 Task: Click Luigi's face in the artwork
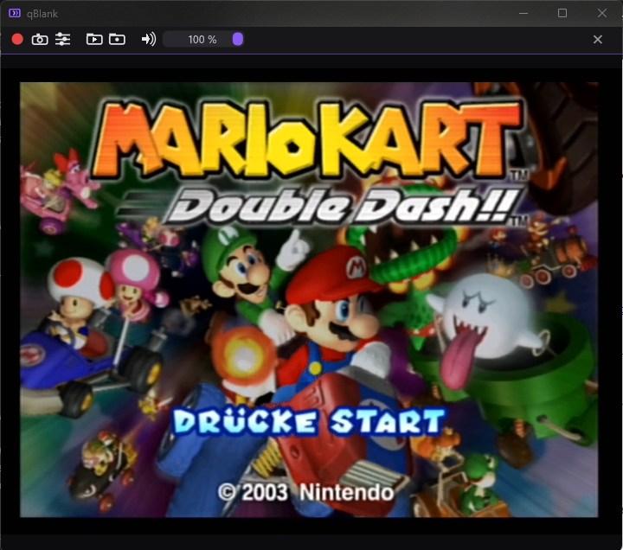pyautogui.click(x=242, y=270)
